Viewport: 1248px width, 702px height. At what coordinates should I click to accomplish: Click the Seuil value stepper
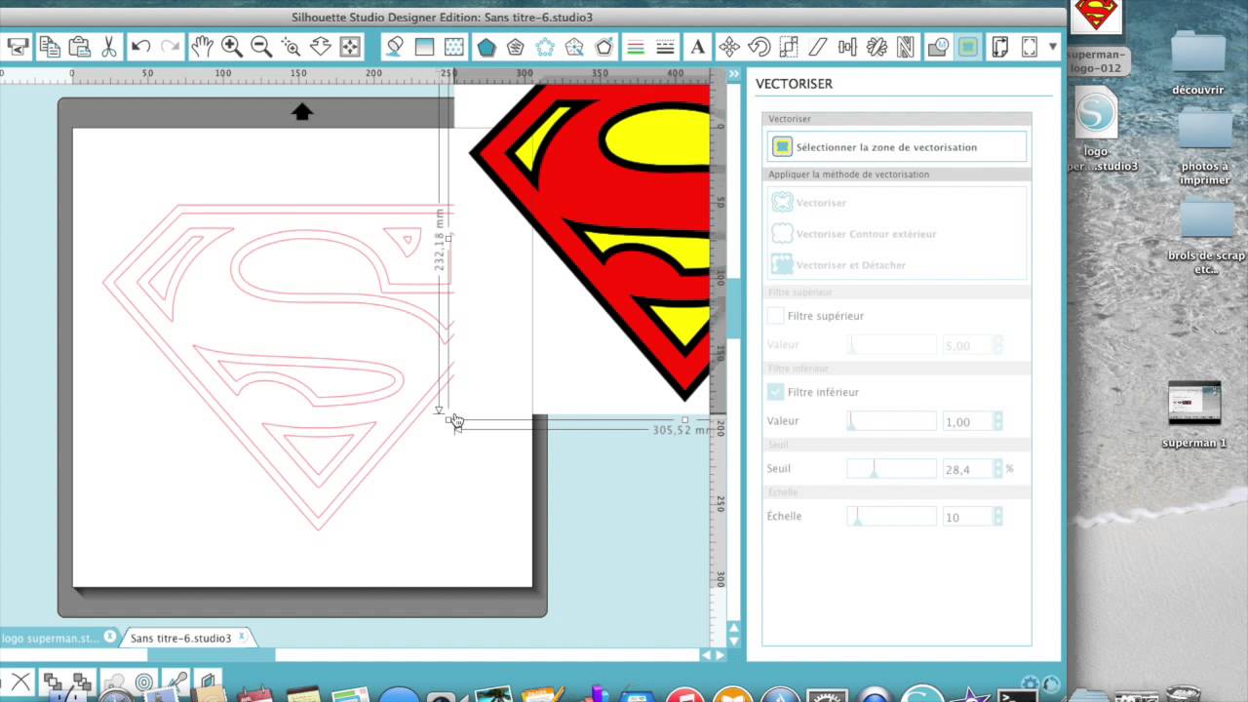pos(997,469)
